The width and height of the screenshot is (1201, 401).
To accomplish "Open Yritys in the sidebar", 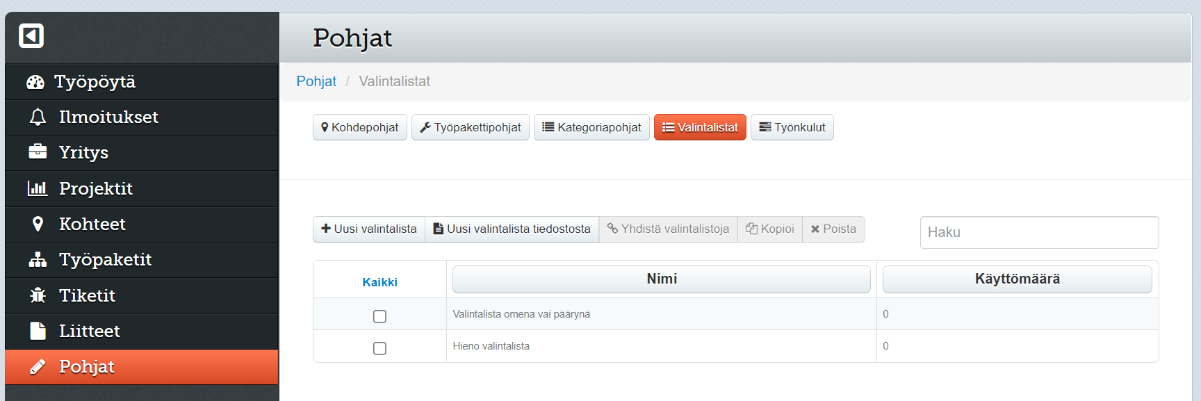I will pyautogui.click(x=142, y=153).
